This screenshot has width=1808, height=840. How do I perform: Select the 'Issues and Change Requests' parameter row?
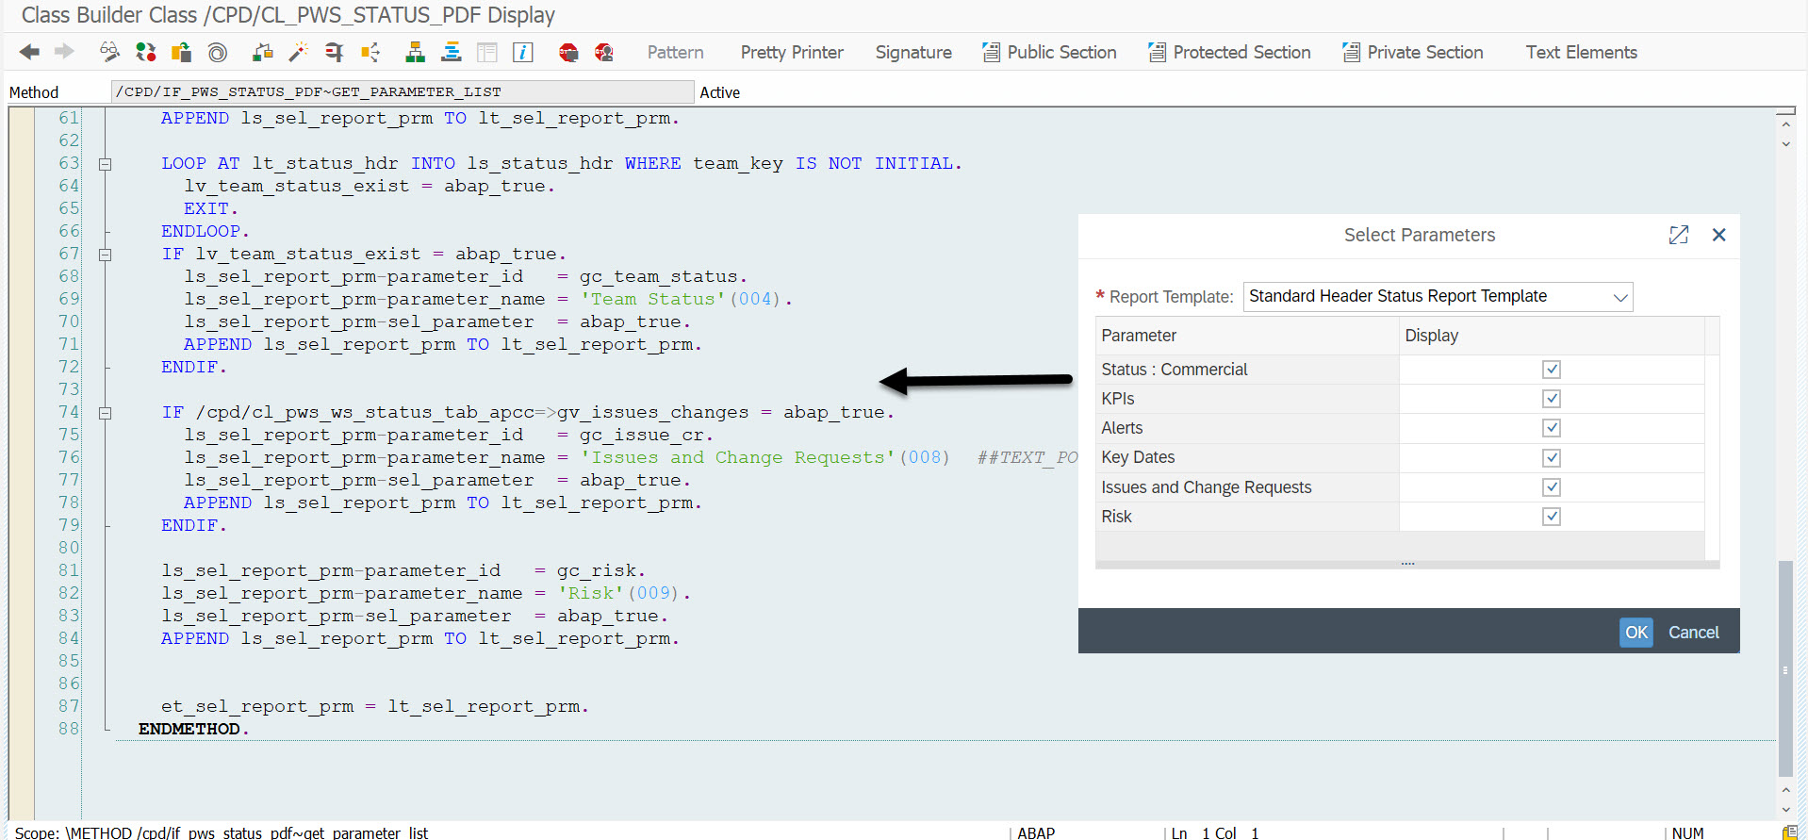[1400, 487]
